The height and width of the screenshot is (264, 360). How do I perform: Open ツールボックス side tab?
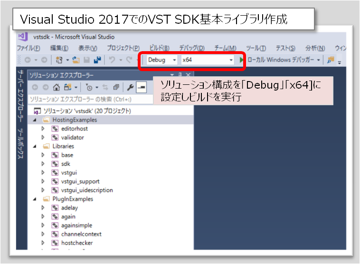pyautogui.click(x=20, y=144)
